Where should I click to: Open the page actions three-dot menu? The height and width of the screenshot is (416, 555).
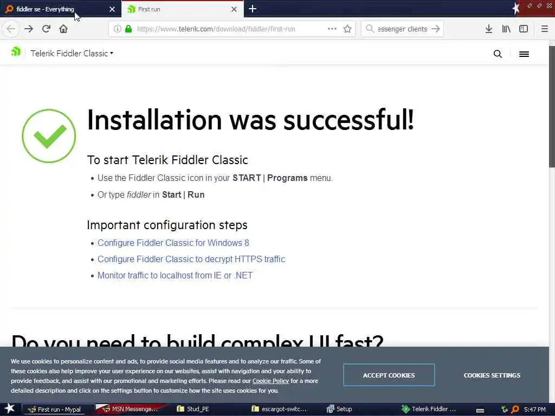click(332, 29)
